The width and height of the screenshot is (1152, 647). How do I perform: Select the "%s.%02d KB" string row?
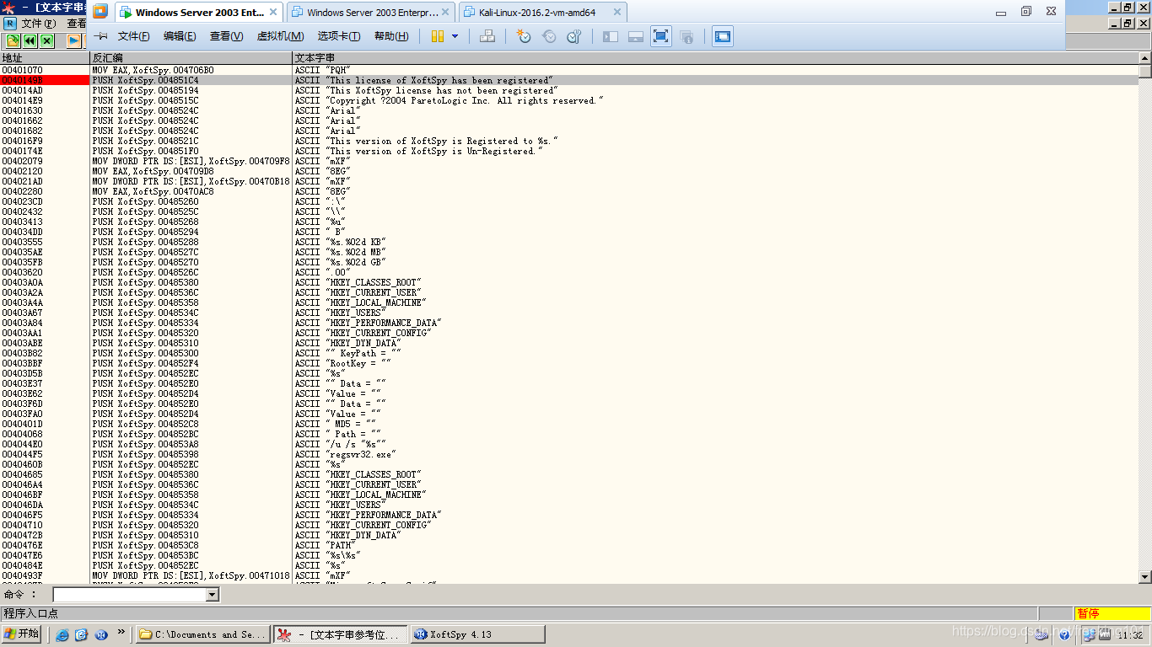pyautogui.click(x=569, y=242)
